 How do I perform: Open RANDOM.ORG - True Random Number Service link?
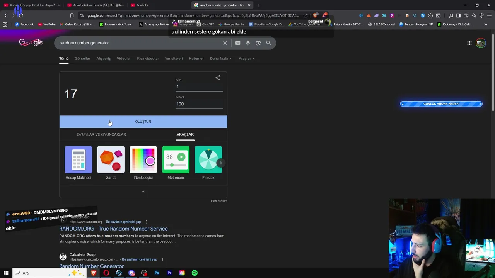pyautogui.click(x=113, y=229)
